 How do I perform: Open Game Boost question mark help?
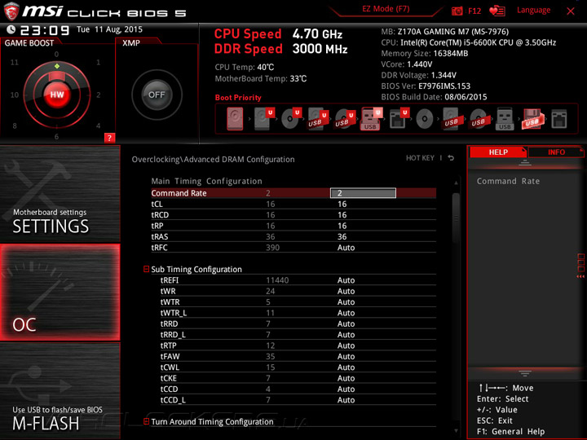point(109,138)
